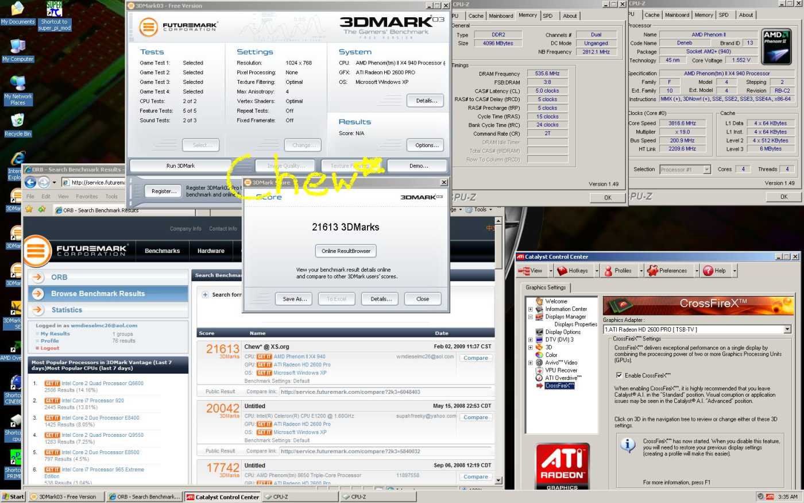The image size is (804, 503).
Task: Click Options button in 3DMark Results section
Action: [x=427, y=145]
